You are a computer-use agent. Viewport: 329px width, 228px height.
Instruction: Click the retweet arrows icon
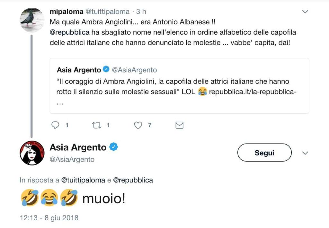pyautogui.click(x=97, y=125)
